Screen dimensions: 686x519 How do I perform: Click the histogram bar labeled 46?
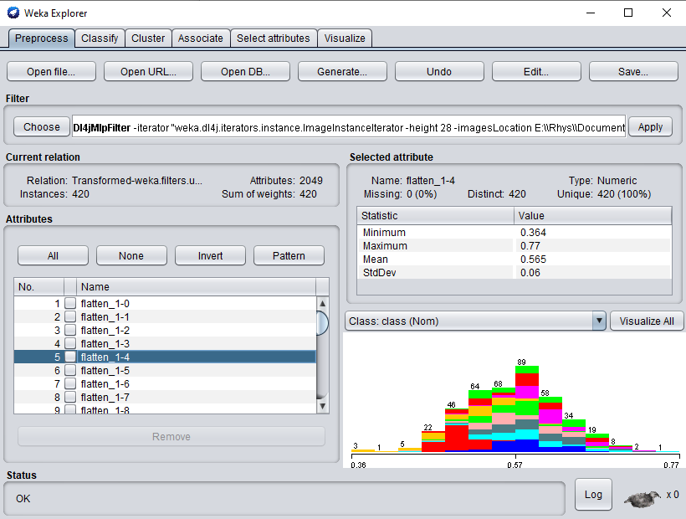pyautogui.click(x=457, y=429)
